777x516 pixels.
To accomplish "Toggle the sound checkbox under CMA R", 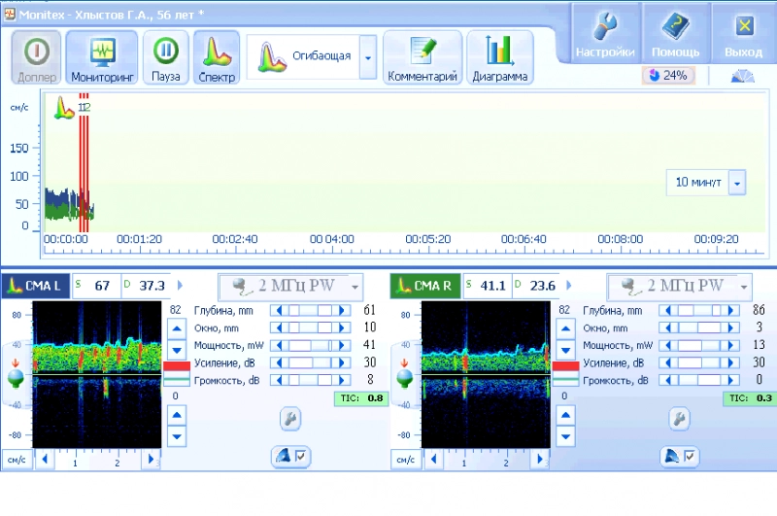I will tap(691, 456).
